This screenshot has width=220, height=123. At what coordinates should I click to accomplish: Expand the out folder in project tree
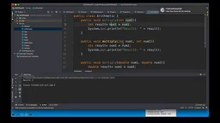18,21
